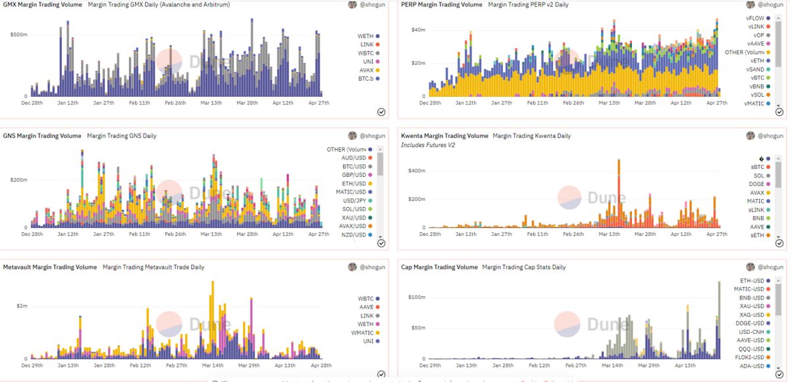Toggle the WETH series in GMX legend
The height and width of the screenshot is (382, 790).
tap(364, 35)
